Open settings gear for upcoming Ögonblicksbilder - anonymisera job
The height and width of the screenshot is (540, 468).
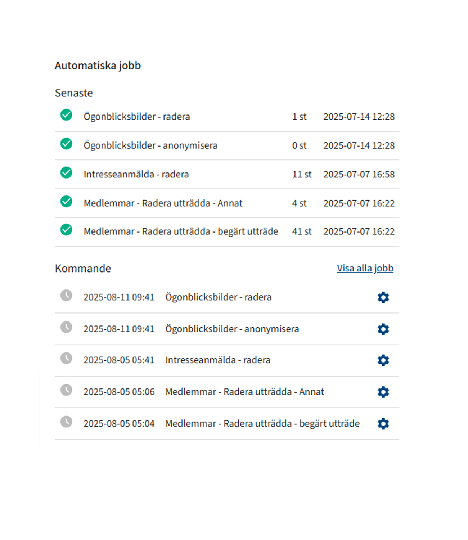383,329
